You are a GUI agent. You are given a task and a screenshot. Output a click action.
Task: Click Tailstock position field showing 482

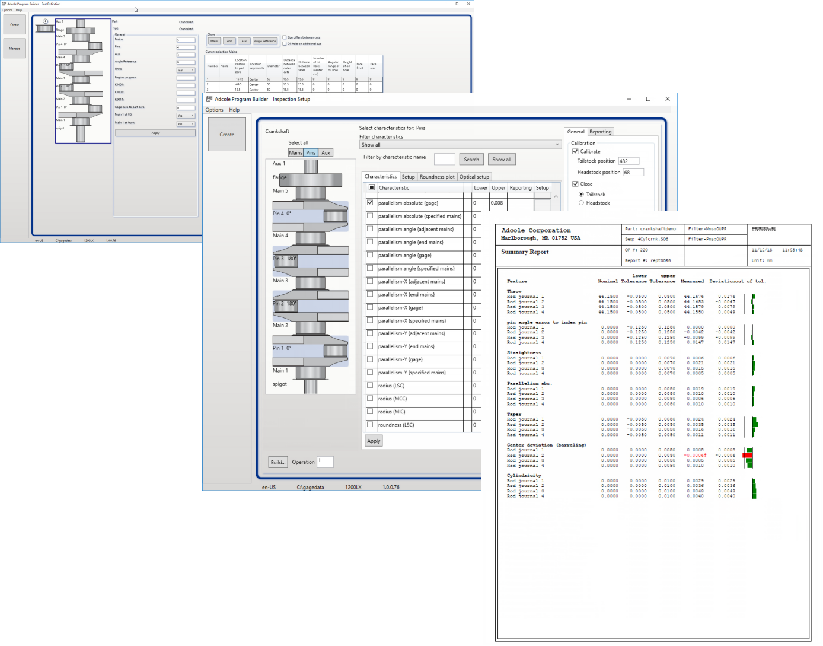(x=629, y=161)
